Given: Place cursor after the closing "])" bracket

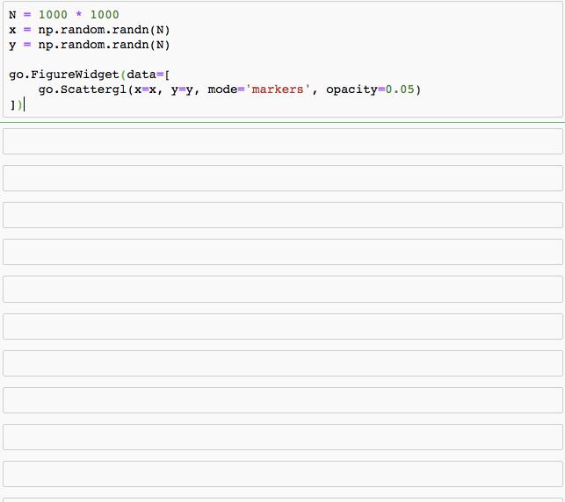Looking at the screenshot, I should [25, 104].
